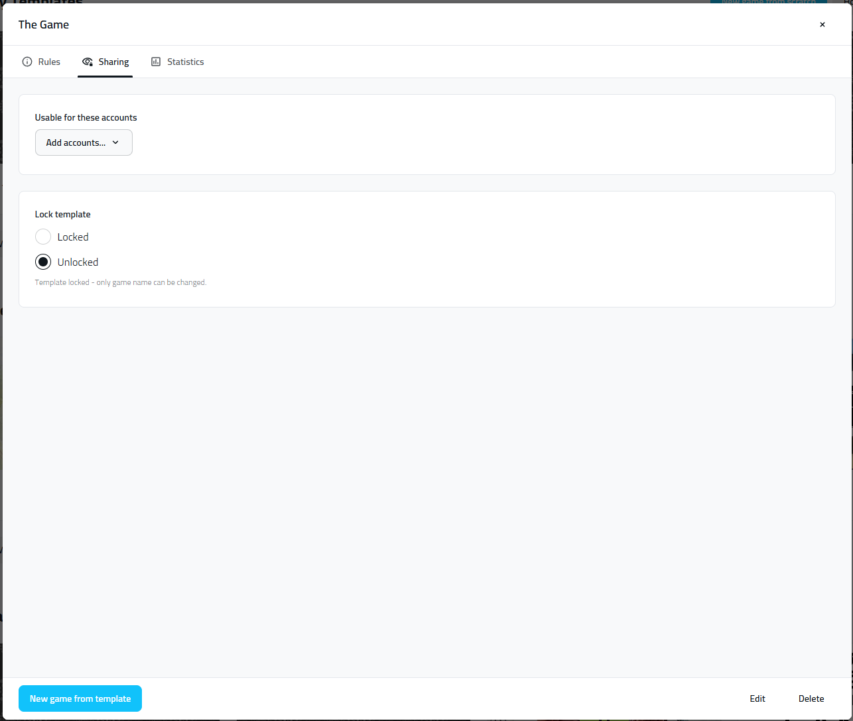Image resolution: width=853 pixels, height=721 pixels.
Task: Close The Game dialog with the X
Action: click(822, 25)
